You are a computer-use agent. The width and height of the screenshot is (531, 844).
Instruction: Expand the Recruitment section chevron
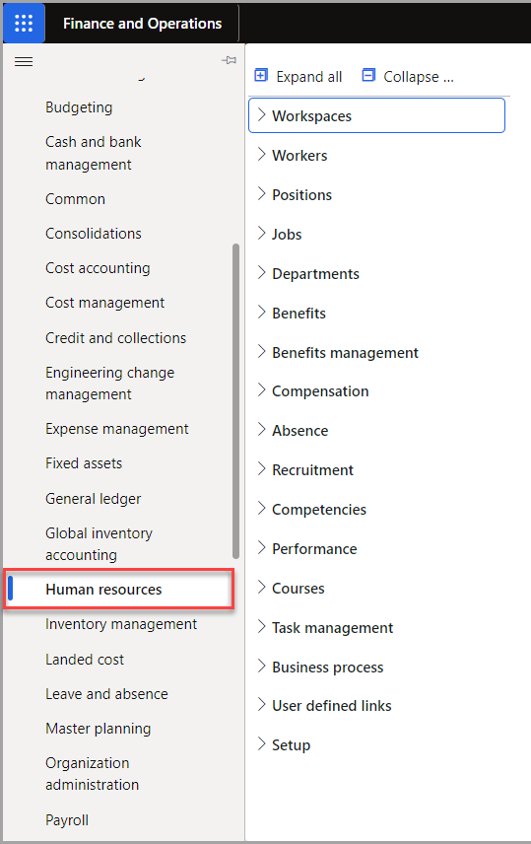tap(261, 468)
